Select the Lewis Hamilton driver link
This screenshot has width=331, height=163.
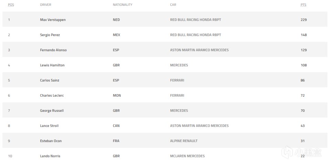tap(52, 65)
